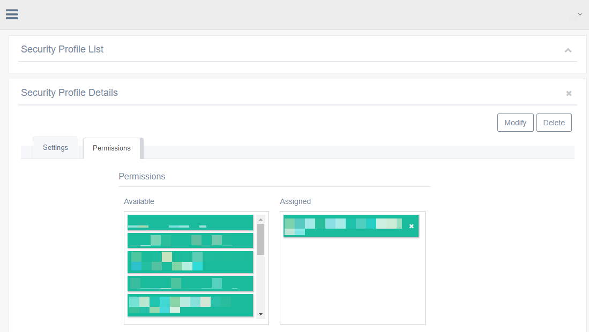589x332 pixels.
Task: Select the first item in the Available list
Action: (x=190, y=222)
